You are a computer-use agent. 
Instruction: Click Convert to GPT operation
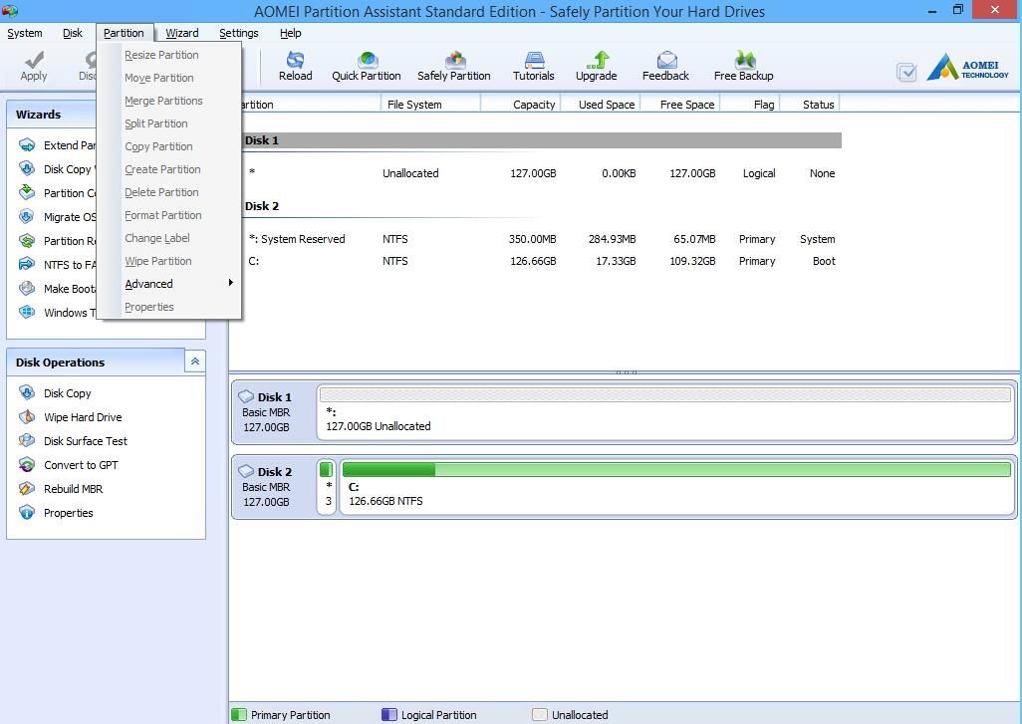(81, 465)
